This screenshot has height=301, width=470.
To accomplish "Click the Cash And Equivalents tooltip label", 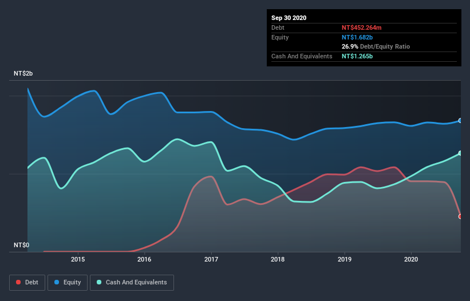I will [x=302, y=56].
